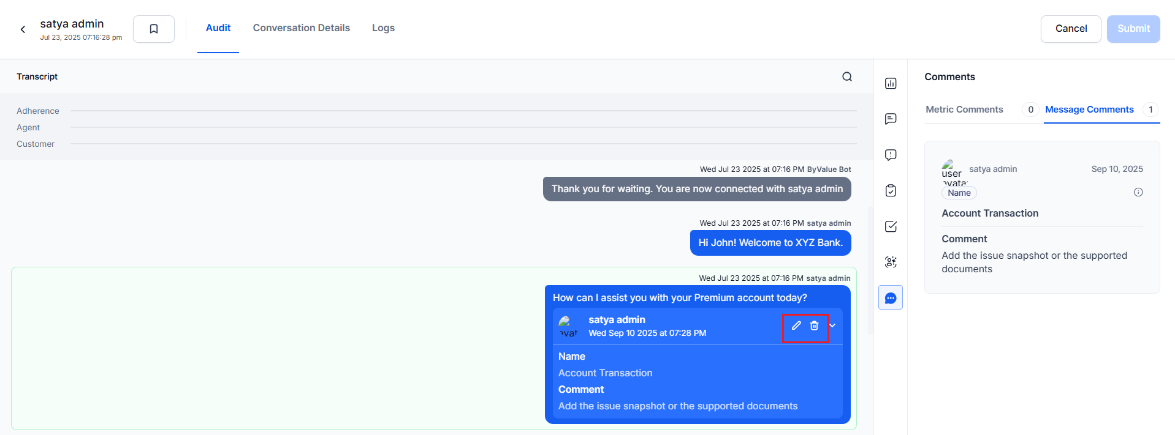This screenshot has height=435, width=1175.
Task: Open the bar chart sidebar panel
Action: [891, 83]
